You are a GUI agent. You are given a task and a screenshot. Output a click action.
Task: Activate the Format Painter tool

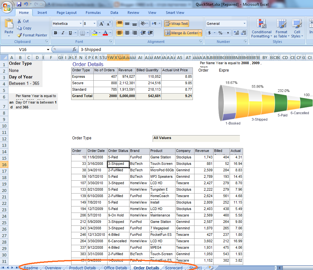pyautogui.click(x=32, y=35)
